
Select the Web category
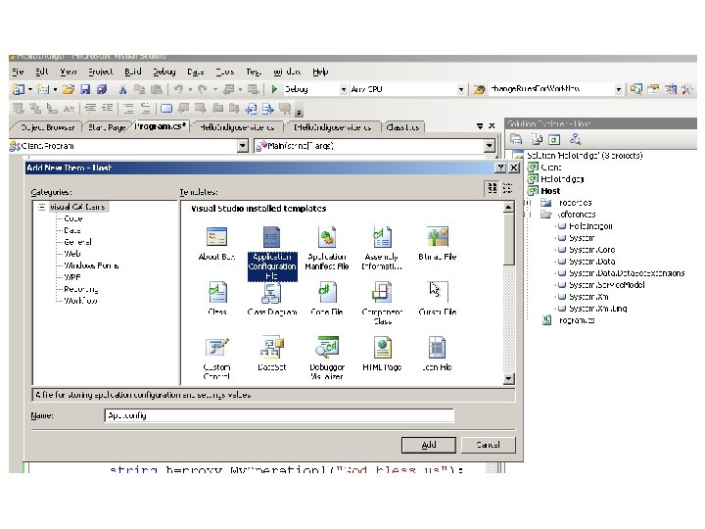[72, 254]
